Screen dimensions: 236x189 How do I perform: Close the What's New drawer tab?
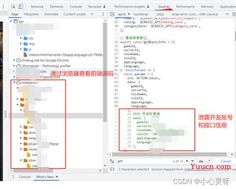pos(57,177)
